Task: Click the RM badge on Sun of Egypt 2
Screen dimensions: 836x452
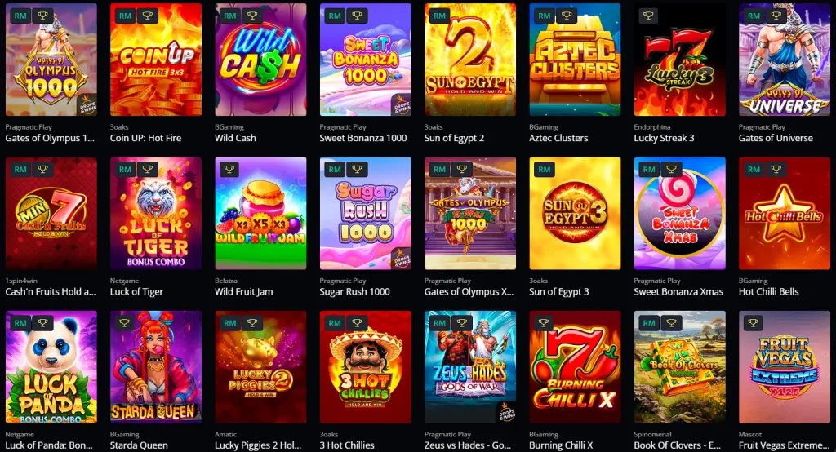Action: [439, 16]
